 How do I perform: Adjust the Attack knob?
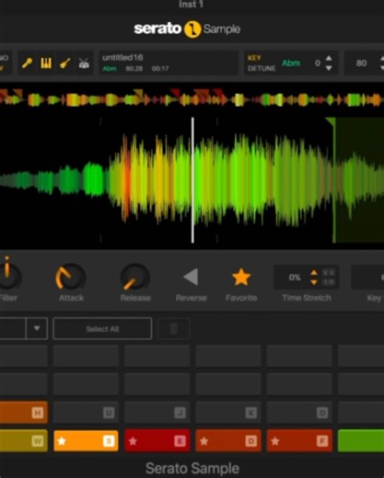point(71,277)
